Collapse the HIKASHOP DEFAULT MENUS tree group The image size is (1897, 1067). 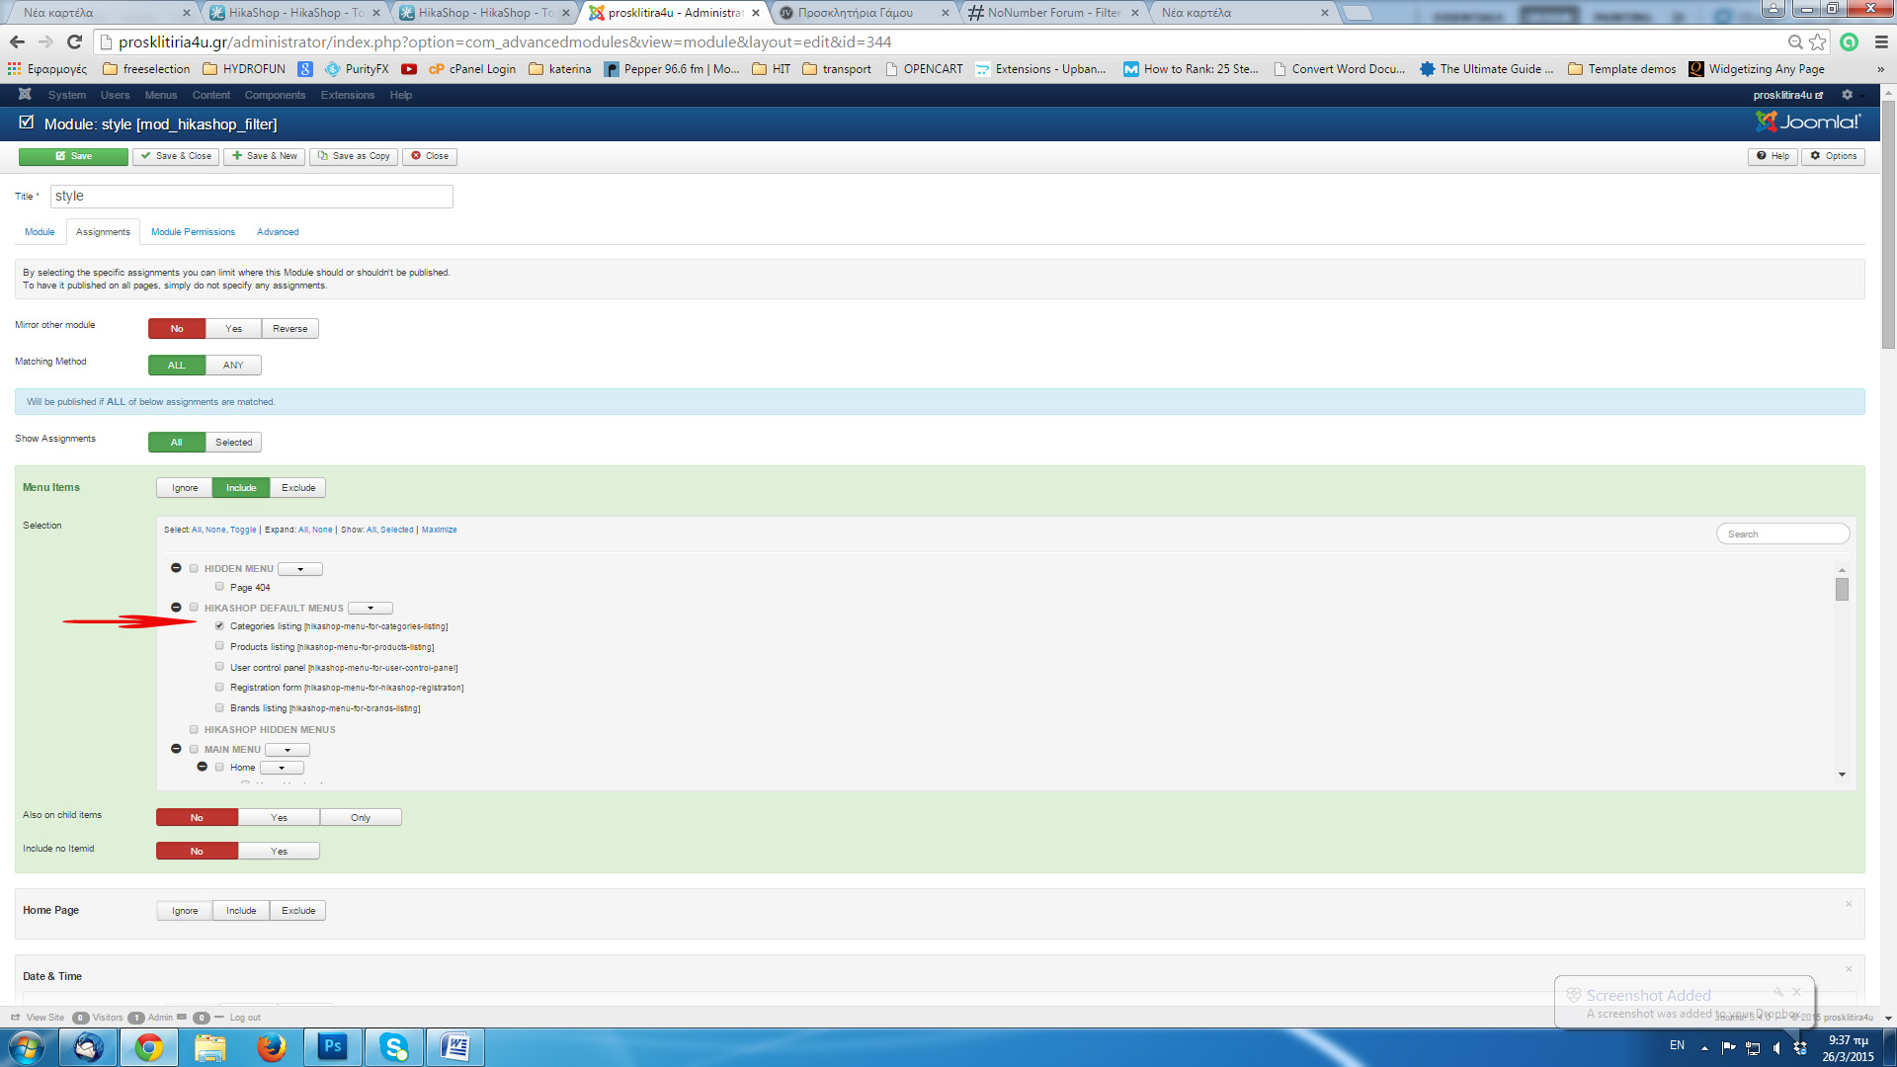[x=176, y=608]
